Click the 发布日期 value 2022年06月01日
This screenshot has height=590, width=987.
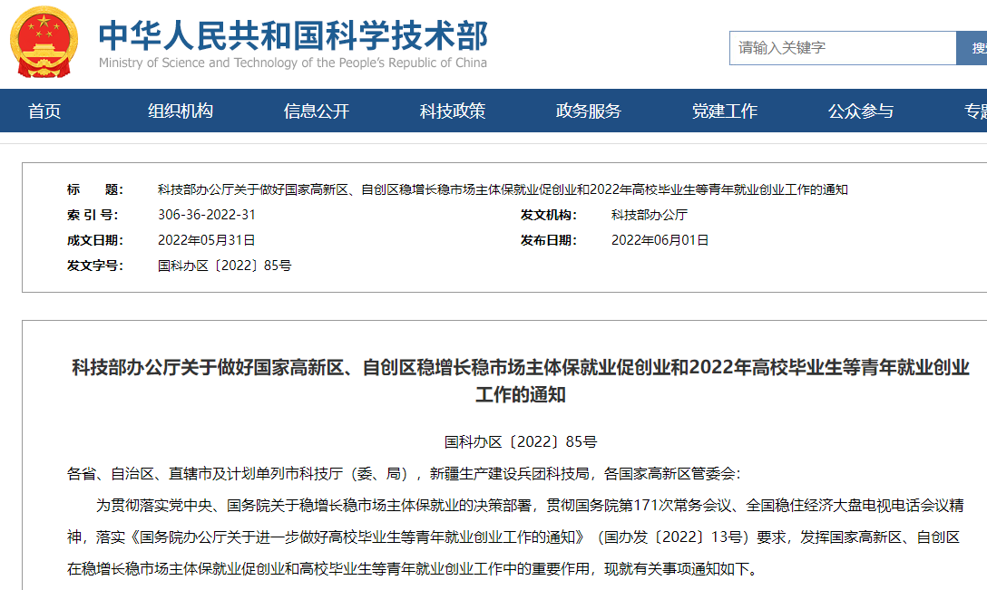pos(660,240)
